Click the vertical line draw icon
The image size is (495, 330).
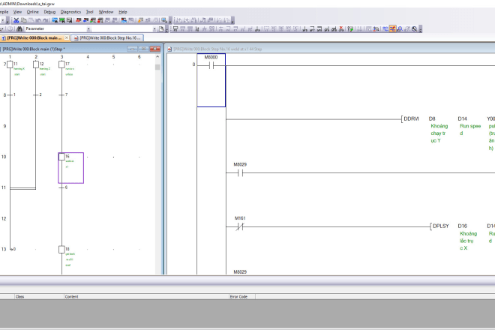point(304,28)
